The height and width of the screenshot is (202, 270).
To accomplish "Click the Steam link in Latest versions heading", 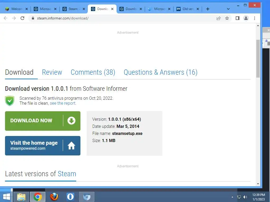I will coord(67,174).
